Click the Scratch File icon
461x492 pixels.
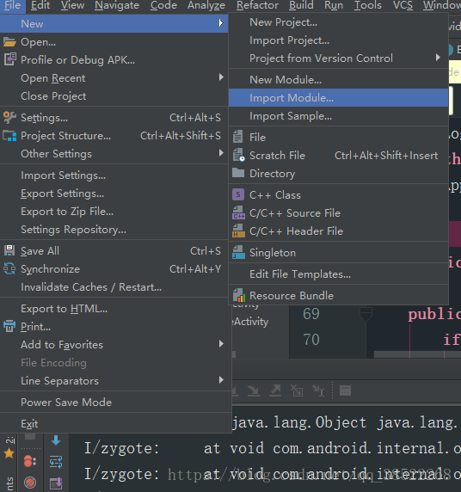pyautogui.click(x=238, y=155)
